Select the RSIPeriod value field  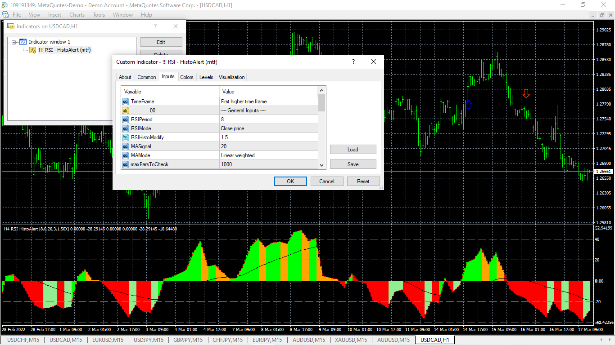click(x=268, y=119)
